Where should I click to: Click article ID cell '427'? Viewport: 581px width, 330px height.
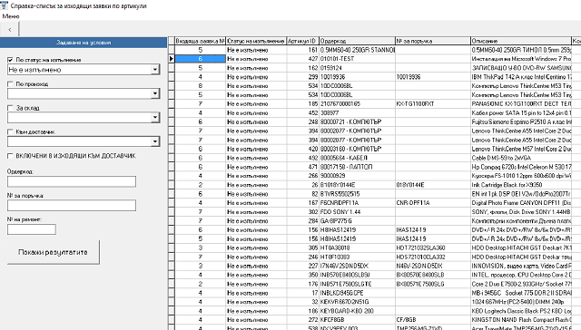point(302,59)
